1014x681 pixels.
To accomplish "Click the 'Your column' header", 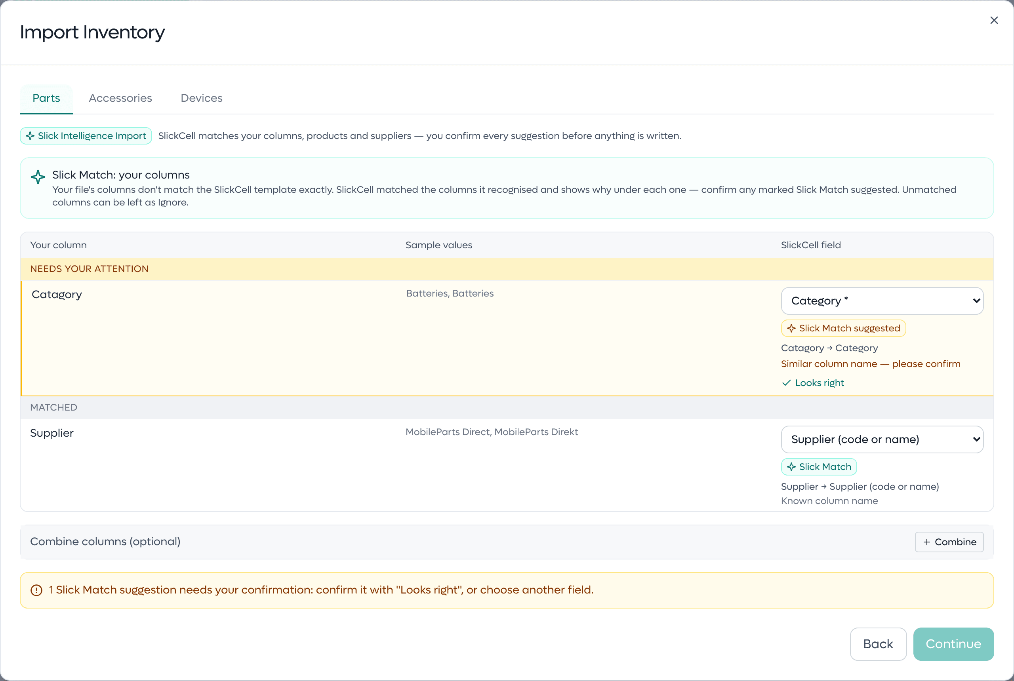I will [58, 245].
